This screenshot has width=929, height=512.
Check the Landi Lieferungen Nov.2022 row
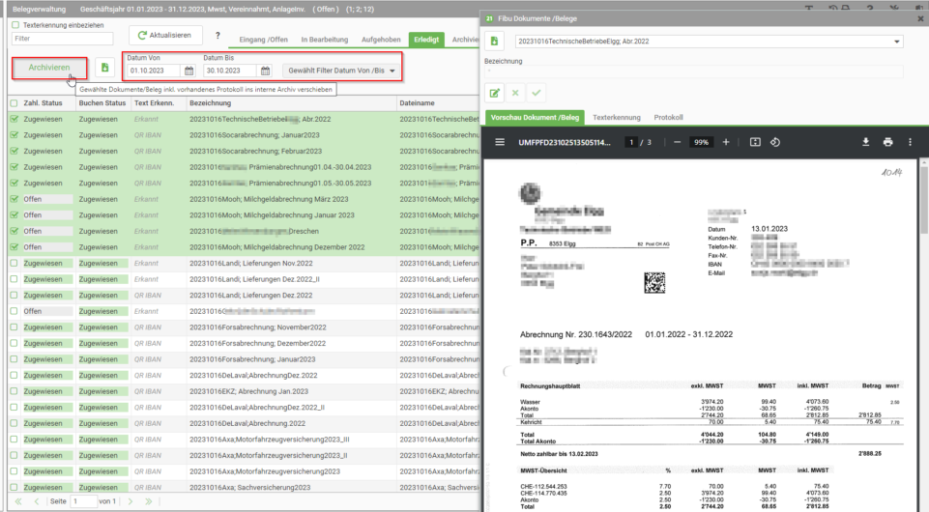point(15,264)
